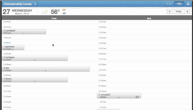
Task: Open the 3 Davis 11:57 booking
Action: click(x=35, y=80)
